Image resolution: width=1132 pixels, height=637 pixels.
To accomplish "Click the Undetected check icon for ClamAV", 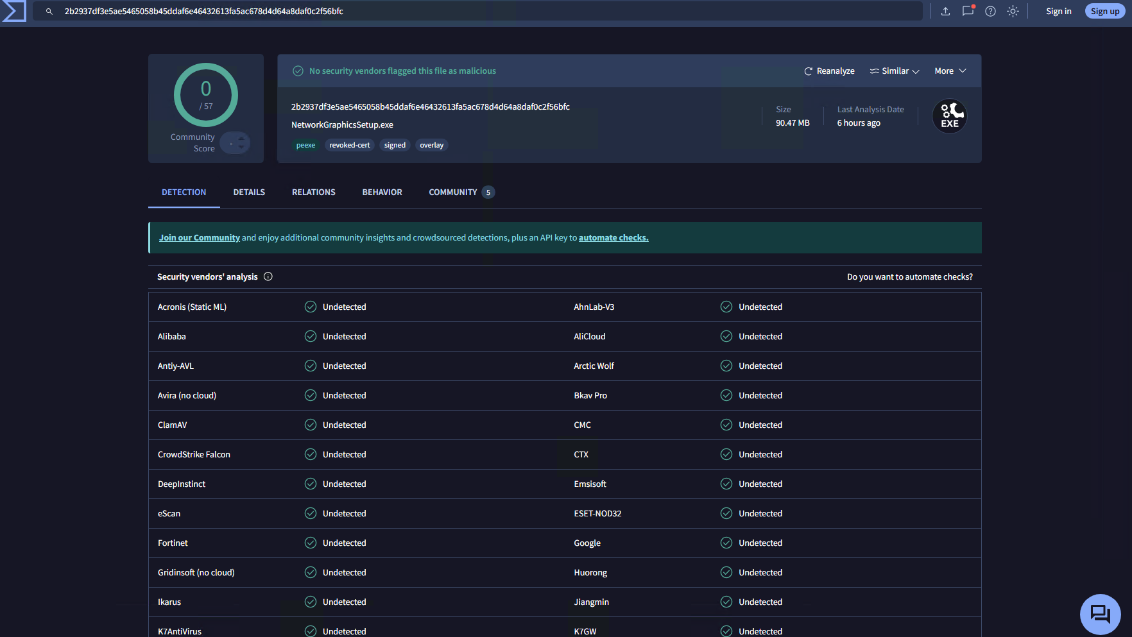I will pyautogui.click(x=311, y=425).
